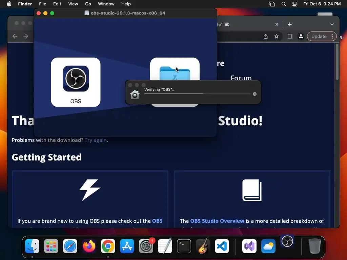The height and width of the screenshot is (260, 347).
Task: Bookmark this page with star icon
Action: pos(277,36)
